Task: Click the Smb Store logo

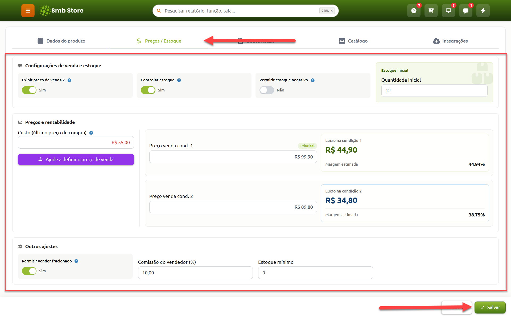Action: [x=61, y=11]
